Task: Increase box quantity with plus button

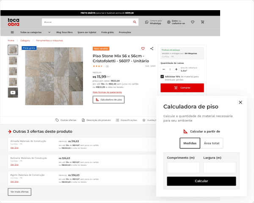Action: point(176,69)
